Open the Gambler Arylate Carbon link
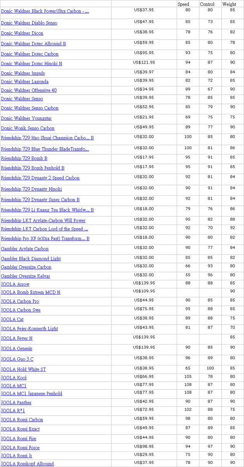 [x=25, y=249]
